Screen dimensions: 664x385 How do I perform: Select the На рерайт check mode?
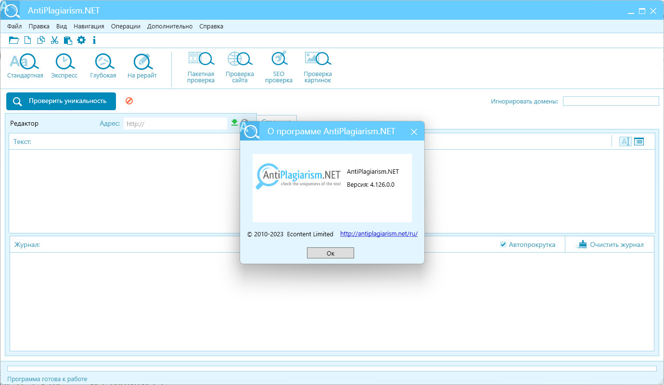coord(142,66)
